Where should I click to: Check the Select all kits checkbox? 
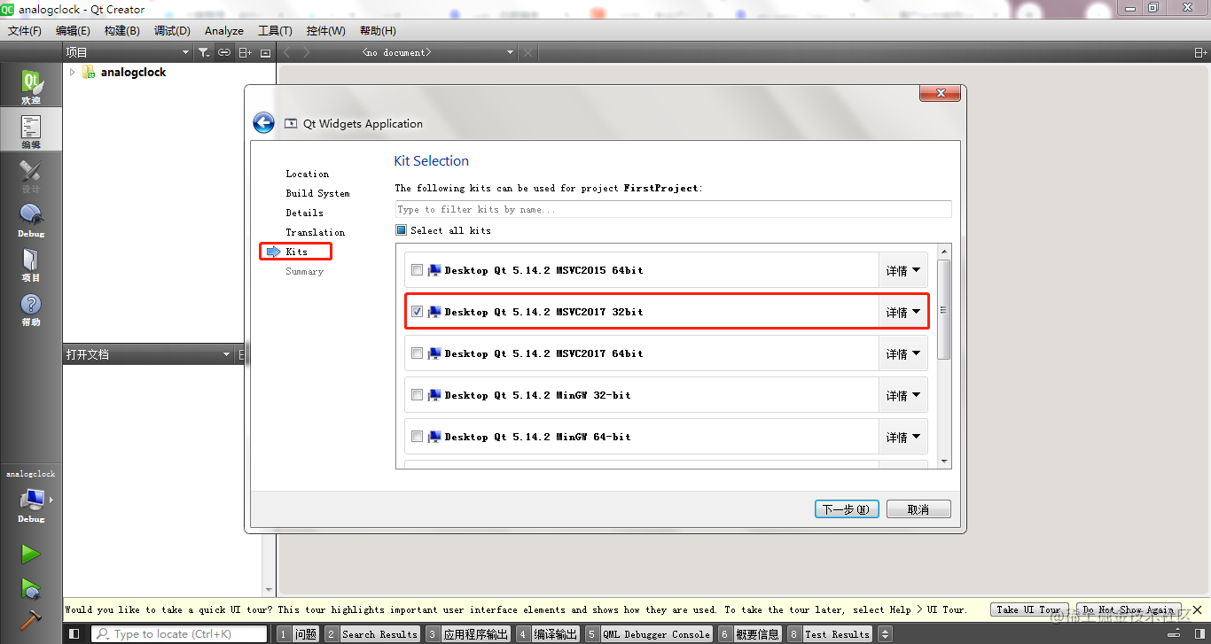(401, 230)
